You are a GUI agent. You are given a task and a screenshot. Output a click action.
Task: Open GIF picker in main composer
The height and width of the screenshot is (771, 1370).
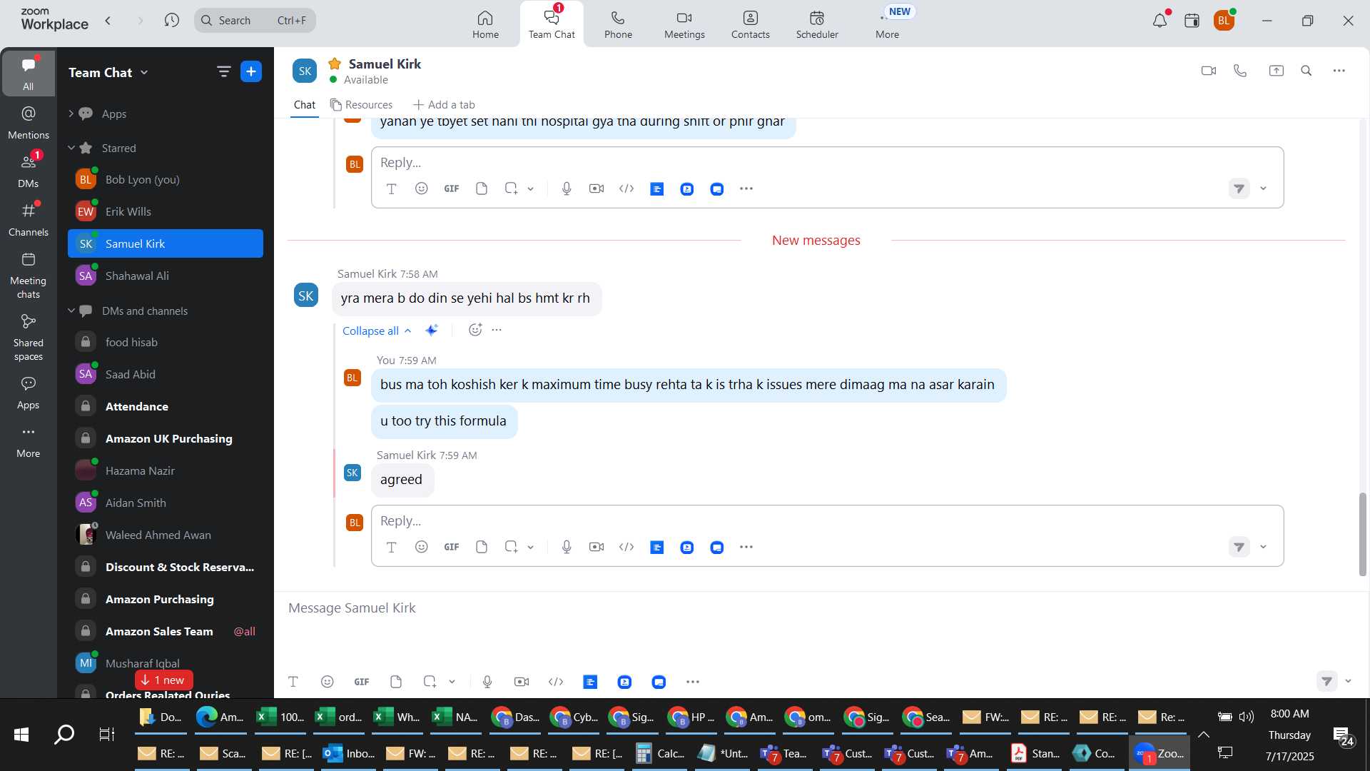coord(362,682)
